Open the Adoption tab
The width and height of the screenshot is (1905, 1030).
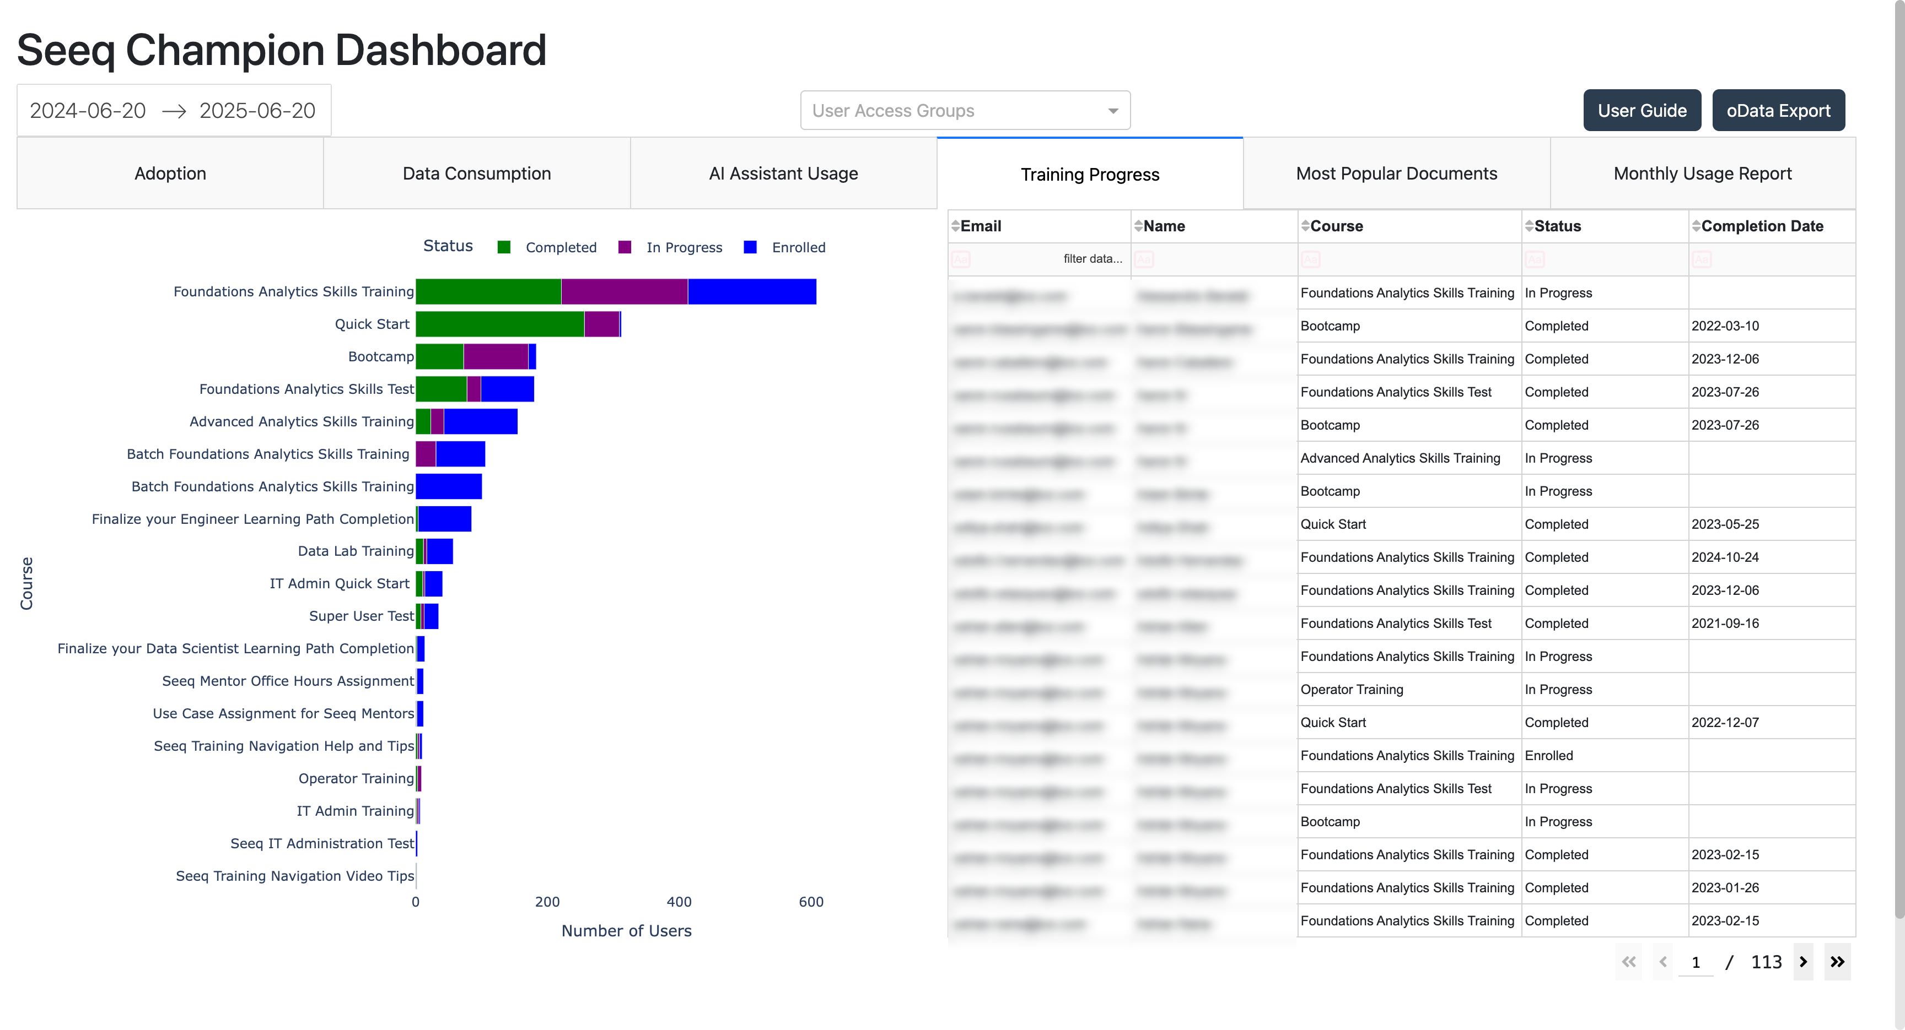pos(170,174)
